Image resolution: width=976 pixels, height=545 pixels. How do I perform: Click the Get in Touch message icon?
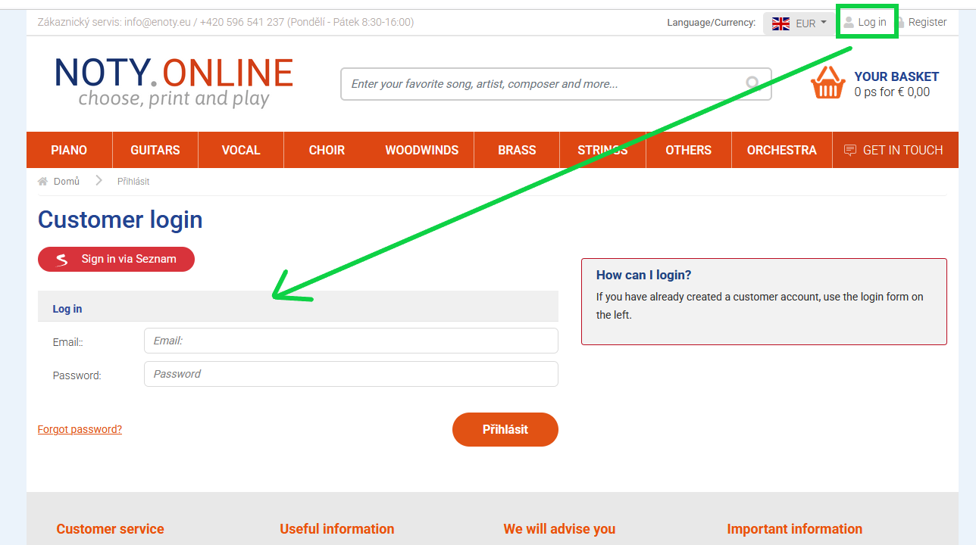pos(850,150)
